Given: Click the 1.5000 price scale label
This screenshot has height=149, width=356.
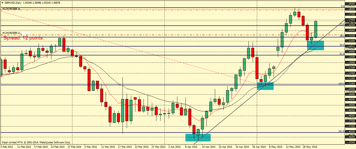Looking at the screenshot, I should (x=350, y=94).
